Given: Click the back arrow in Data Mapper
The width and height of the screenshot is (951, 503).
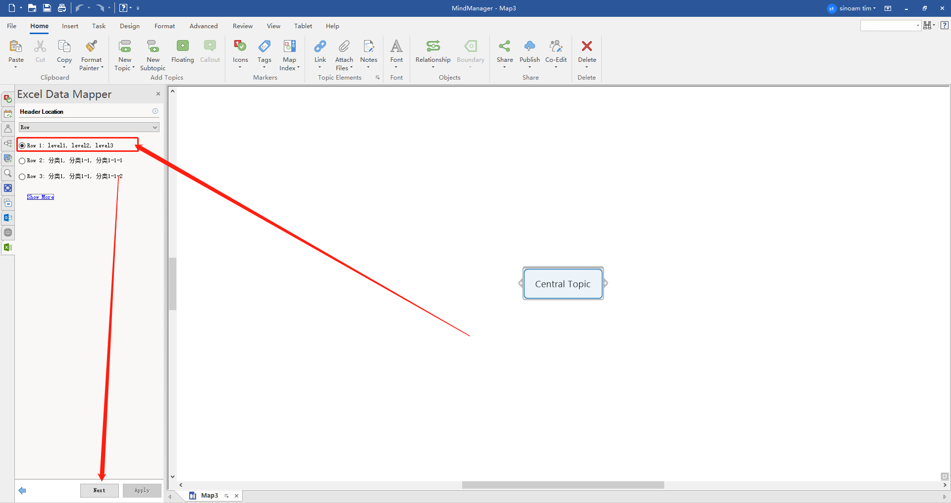Looking at the screenshot, I should coord(22,491).
